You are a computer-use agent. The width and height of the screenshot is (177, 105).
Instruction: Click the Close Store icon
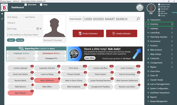coord(148,71)
